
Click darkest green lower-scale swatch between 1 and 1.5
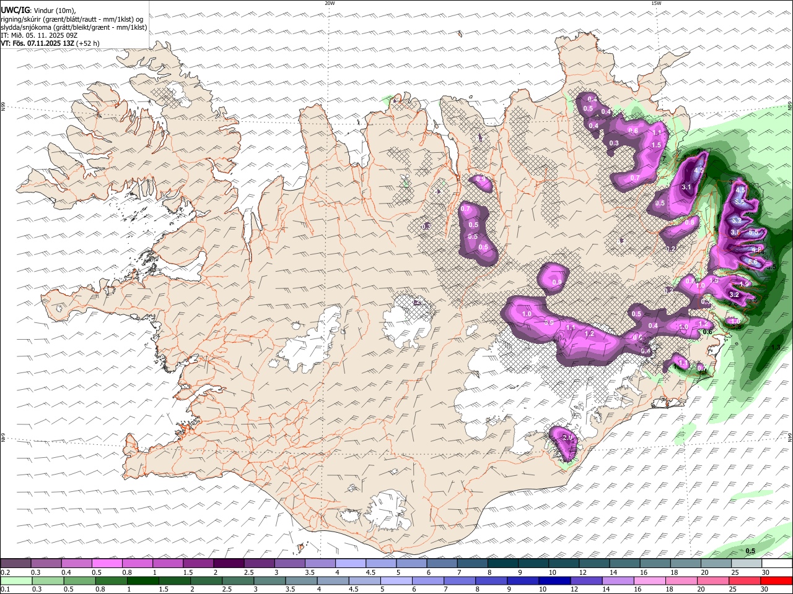142,580
